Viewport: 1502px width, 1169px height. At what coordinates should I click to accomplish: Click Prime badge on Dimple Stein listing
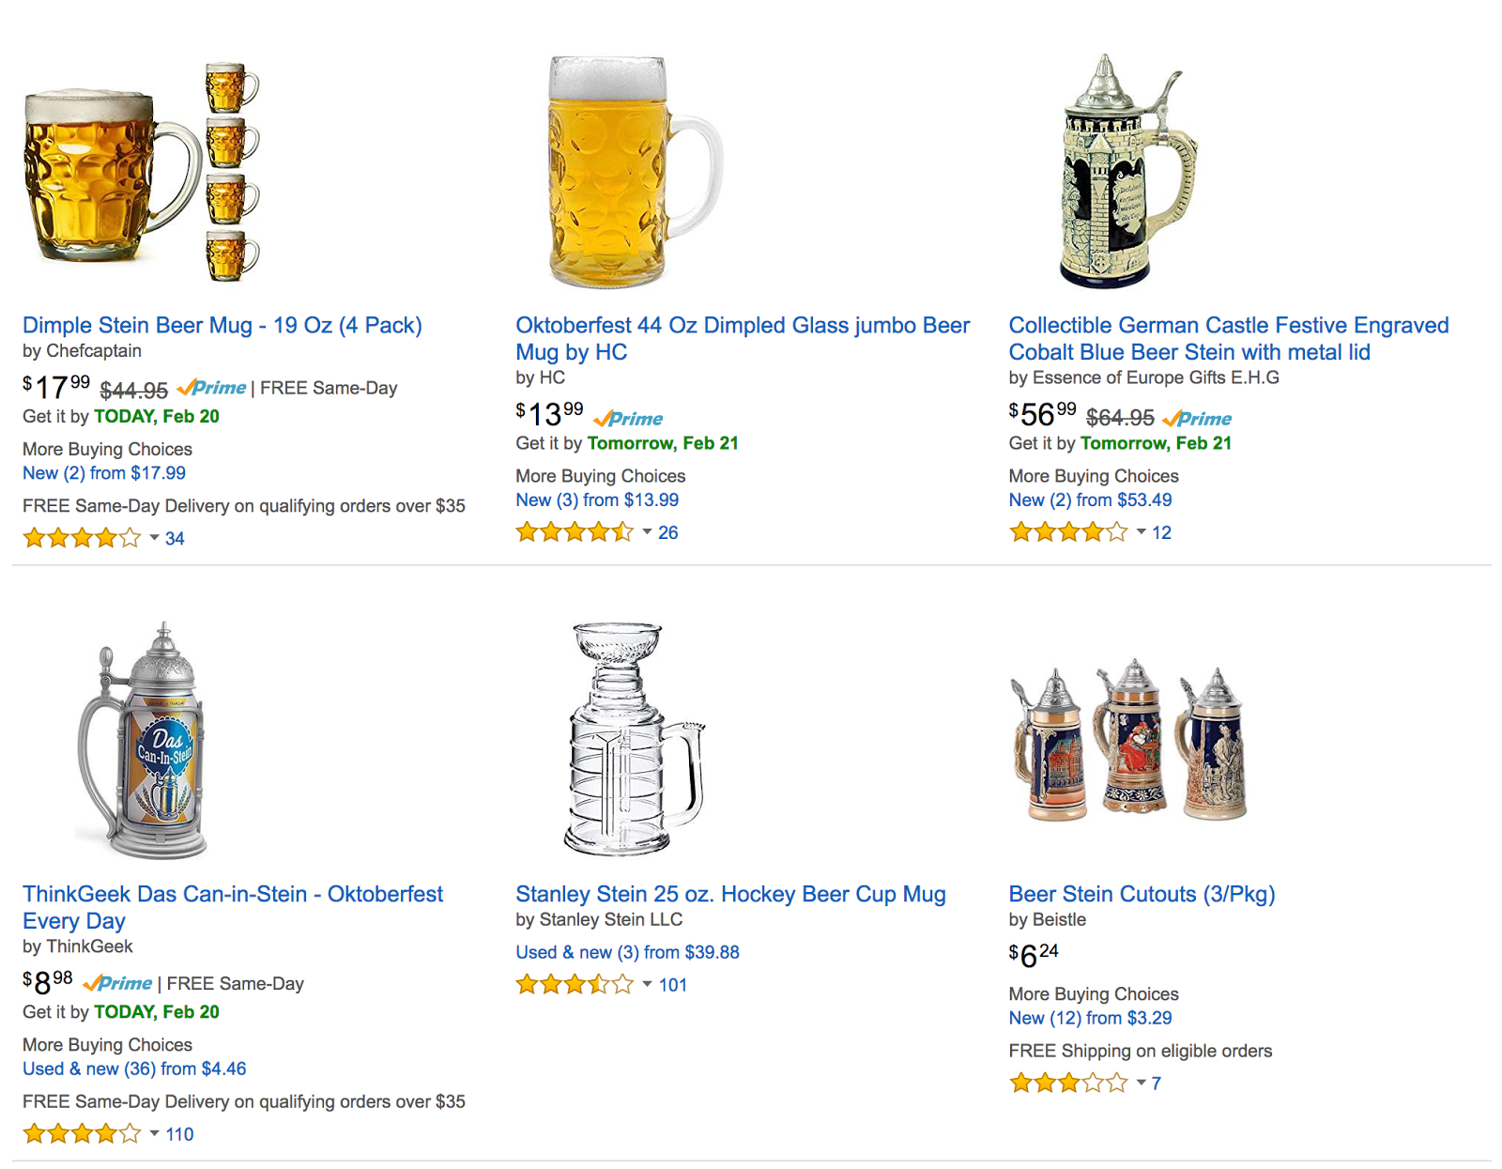pyautogui.click(x=212, y=388)
